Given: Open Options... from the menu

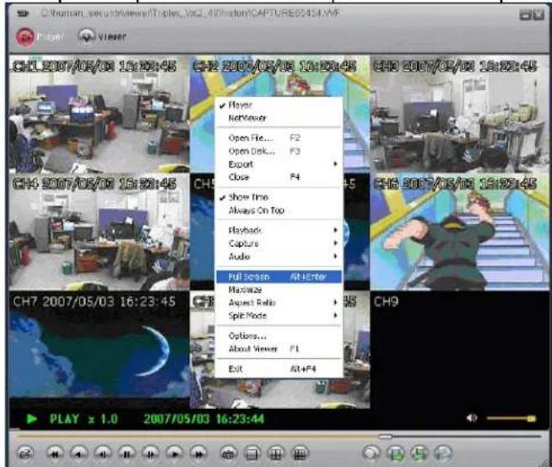Looking at the screenshot, I should (248, 335).
